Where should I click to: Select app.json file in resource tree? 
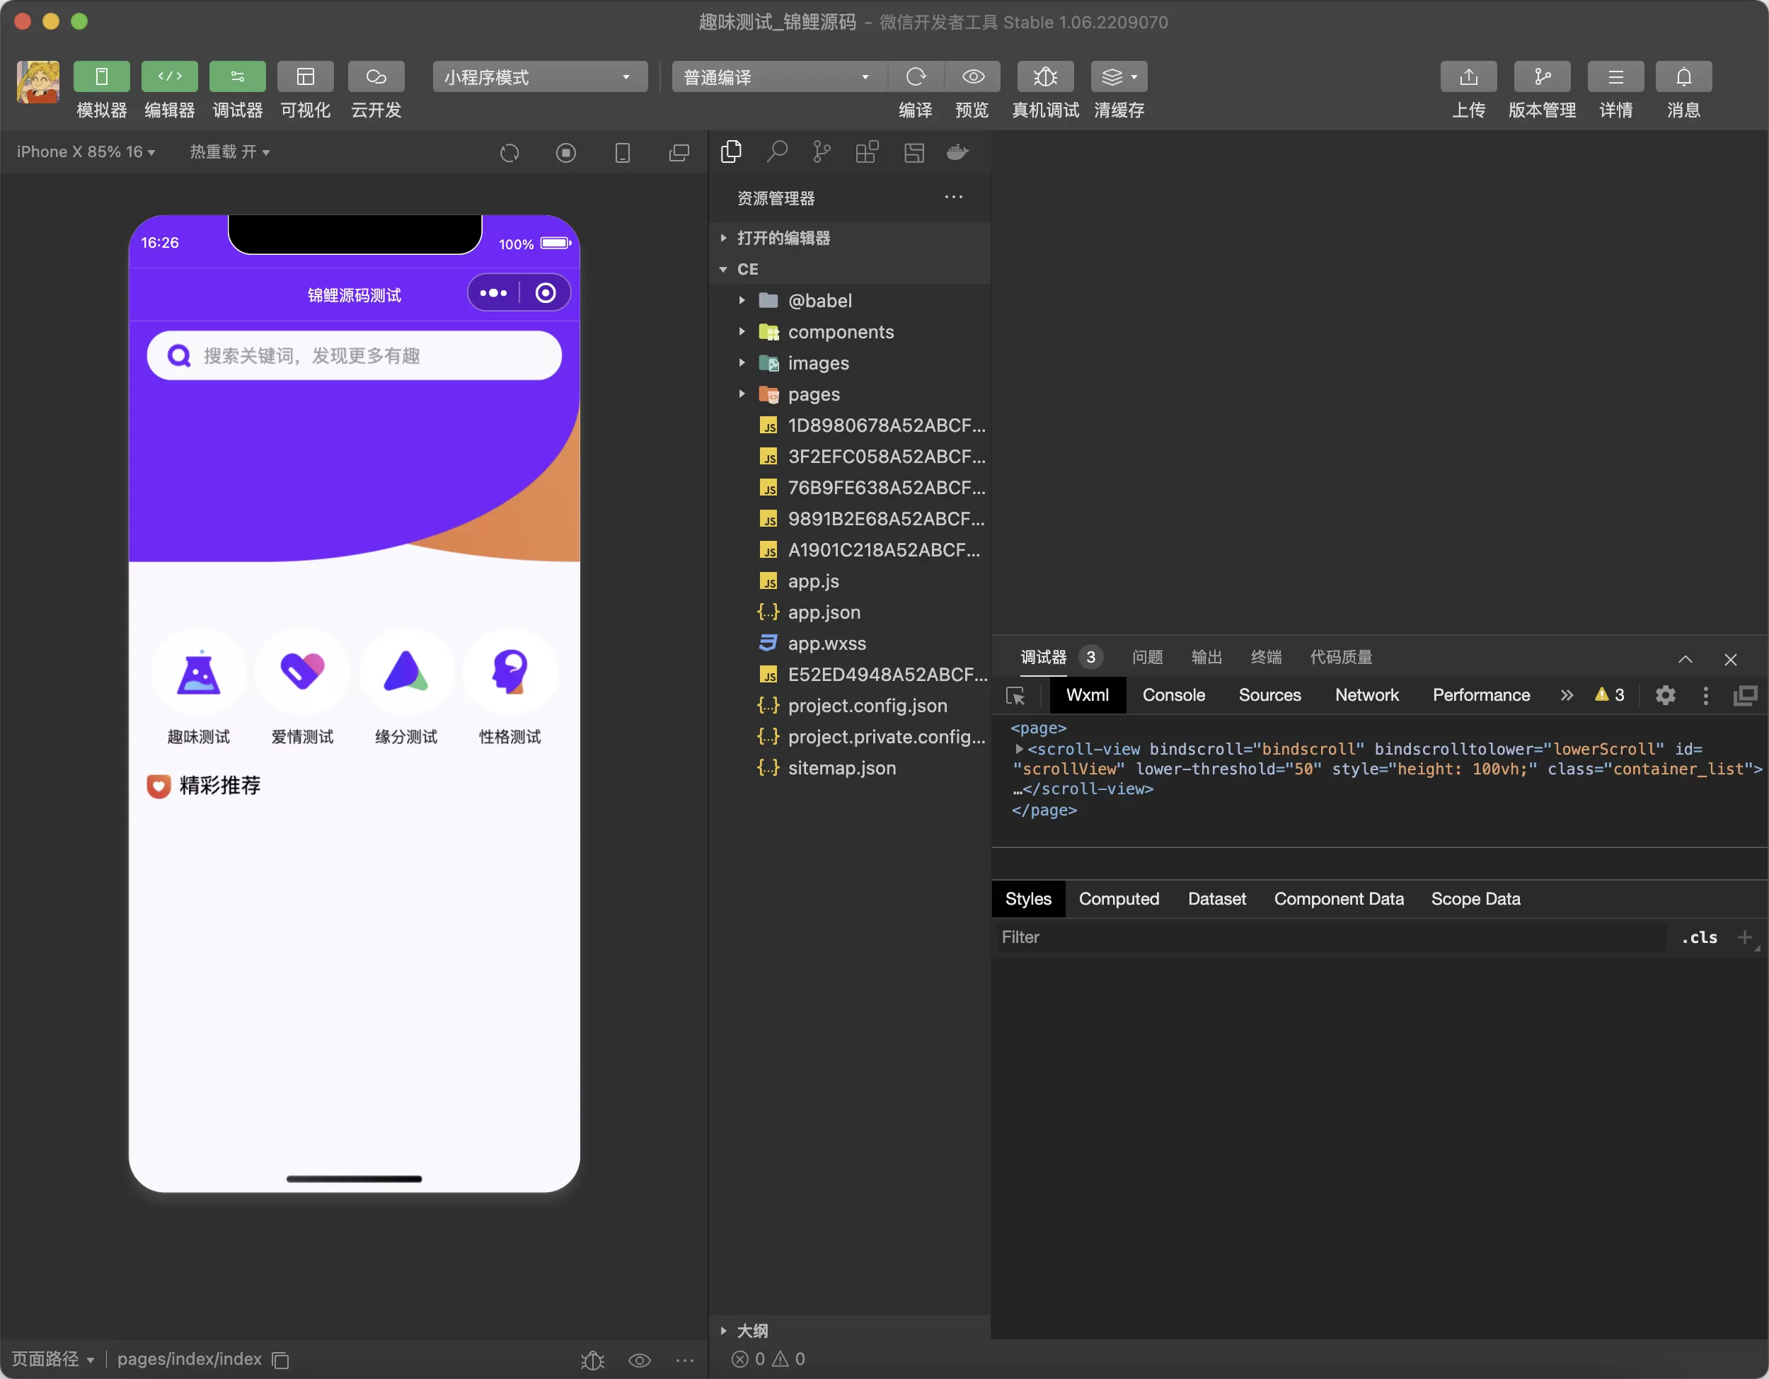coord(823,612)
